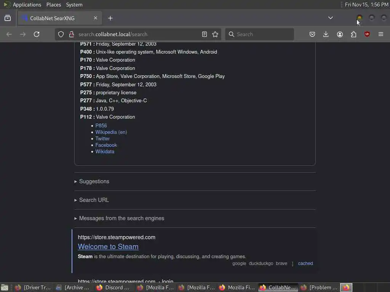Screen dimensions: 390x292
Task: Open the Firefox hamburger menu
Action: click(381, 34)
